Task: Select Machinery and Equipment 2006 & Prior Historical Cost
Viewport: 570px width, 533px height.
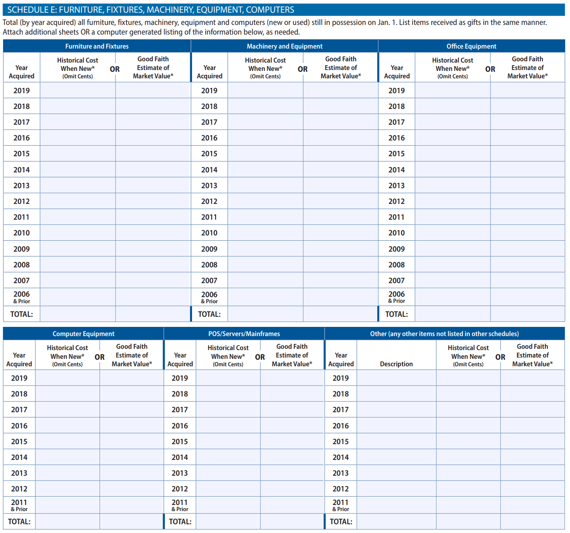Action: point(265,297)
